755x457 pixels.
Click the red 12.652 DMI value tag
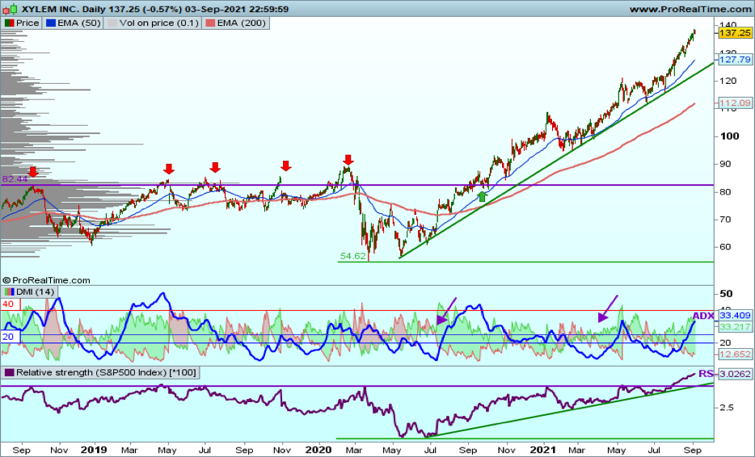pos(736,354)
